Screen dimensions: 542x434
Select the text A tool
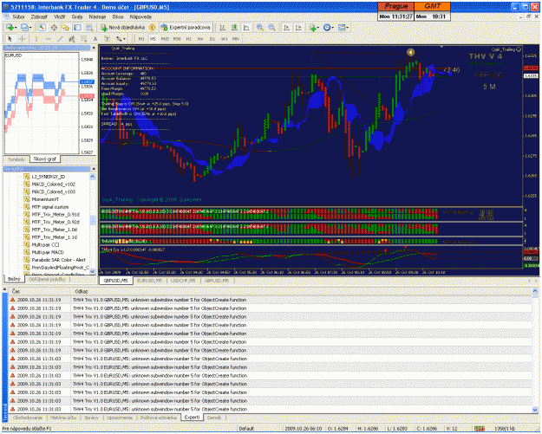tap(95, 39)
